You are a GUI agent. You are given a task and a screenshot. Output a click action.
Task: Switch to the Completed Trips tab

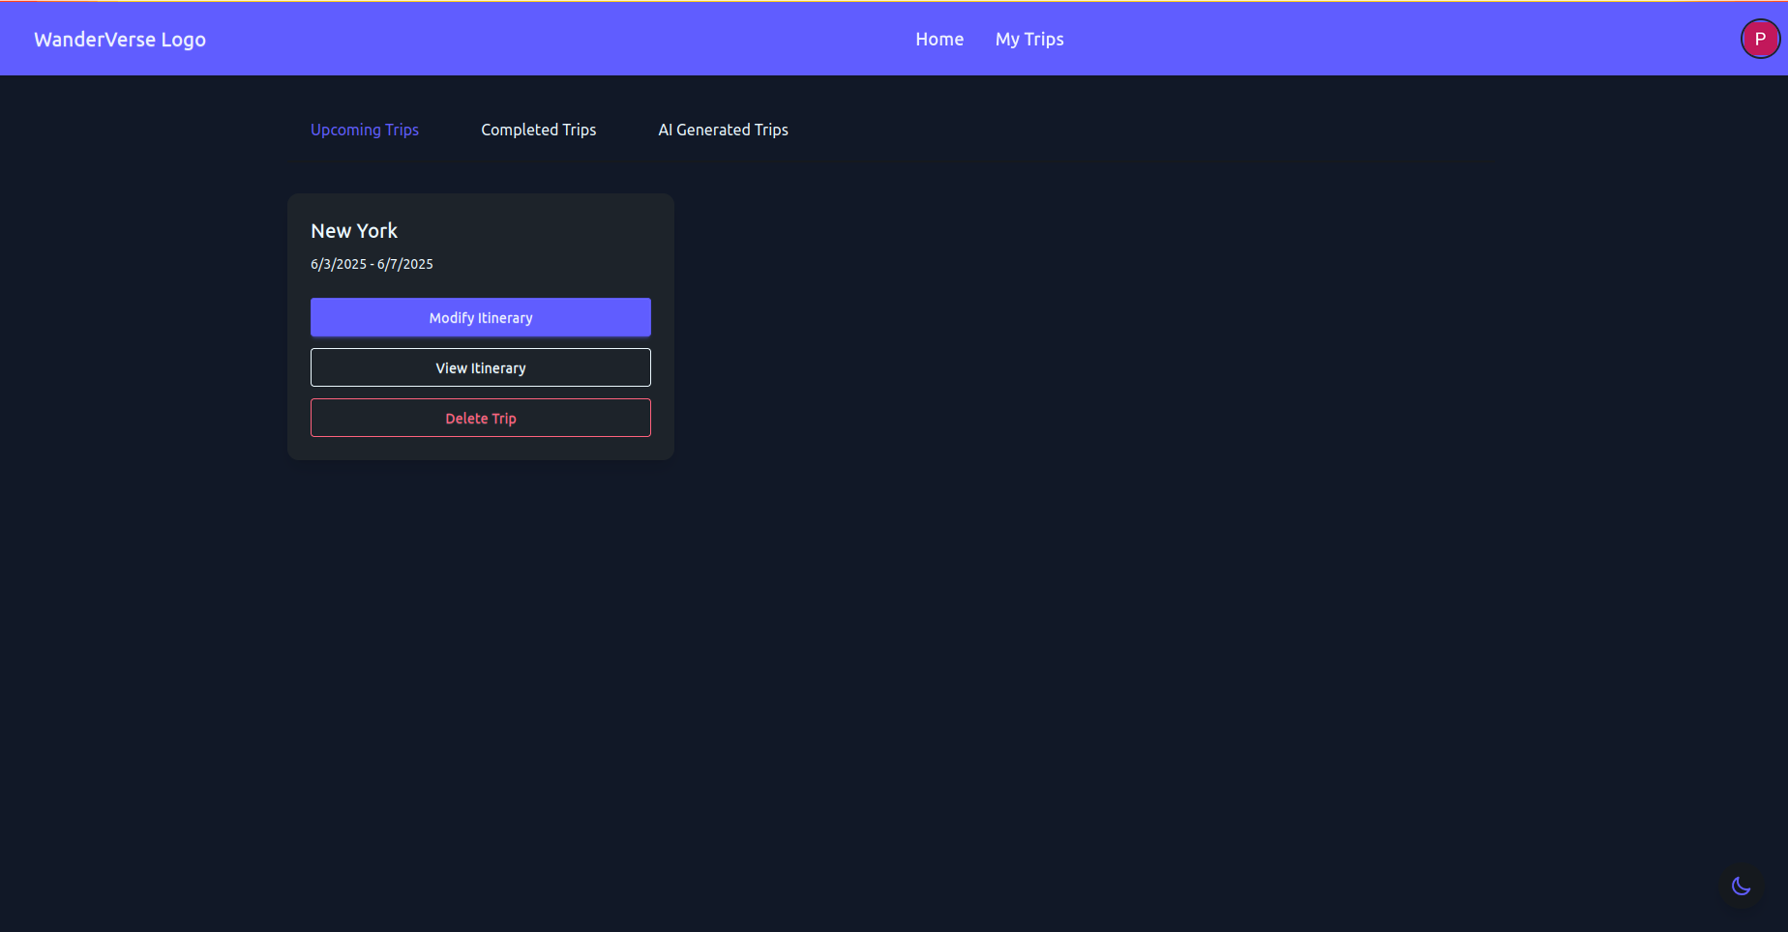[538, 130]
